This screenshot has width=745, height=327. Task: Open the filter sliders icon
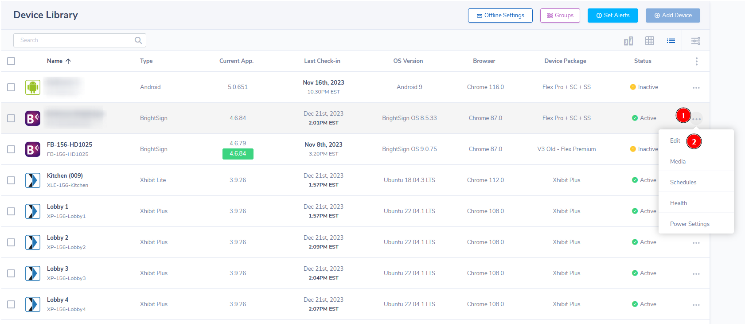point(696,41)
